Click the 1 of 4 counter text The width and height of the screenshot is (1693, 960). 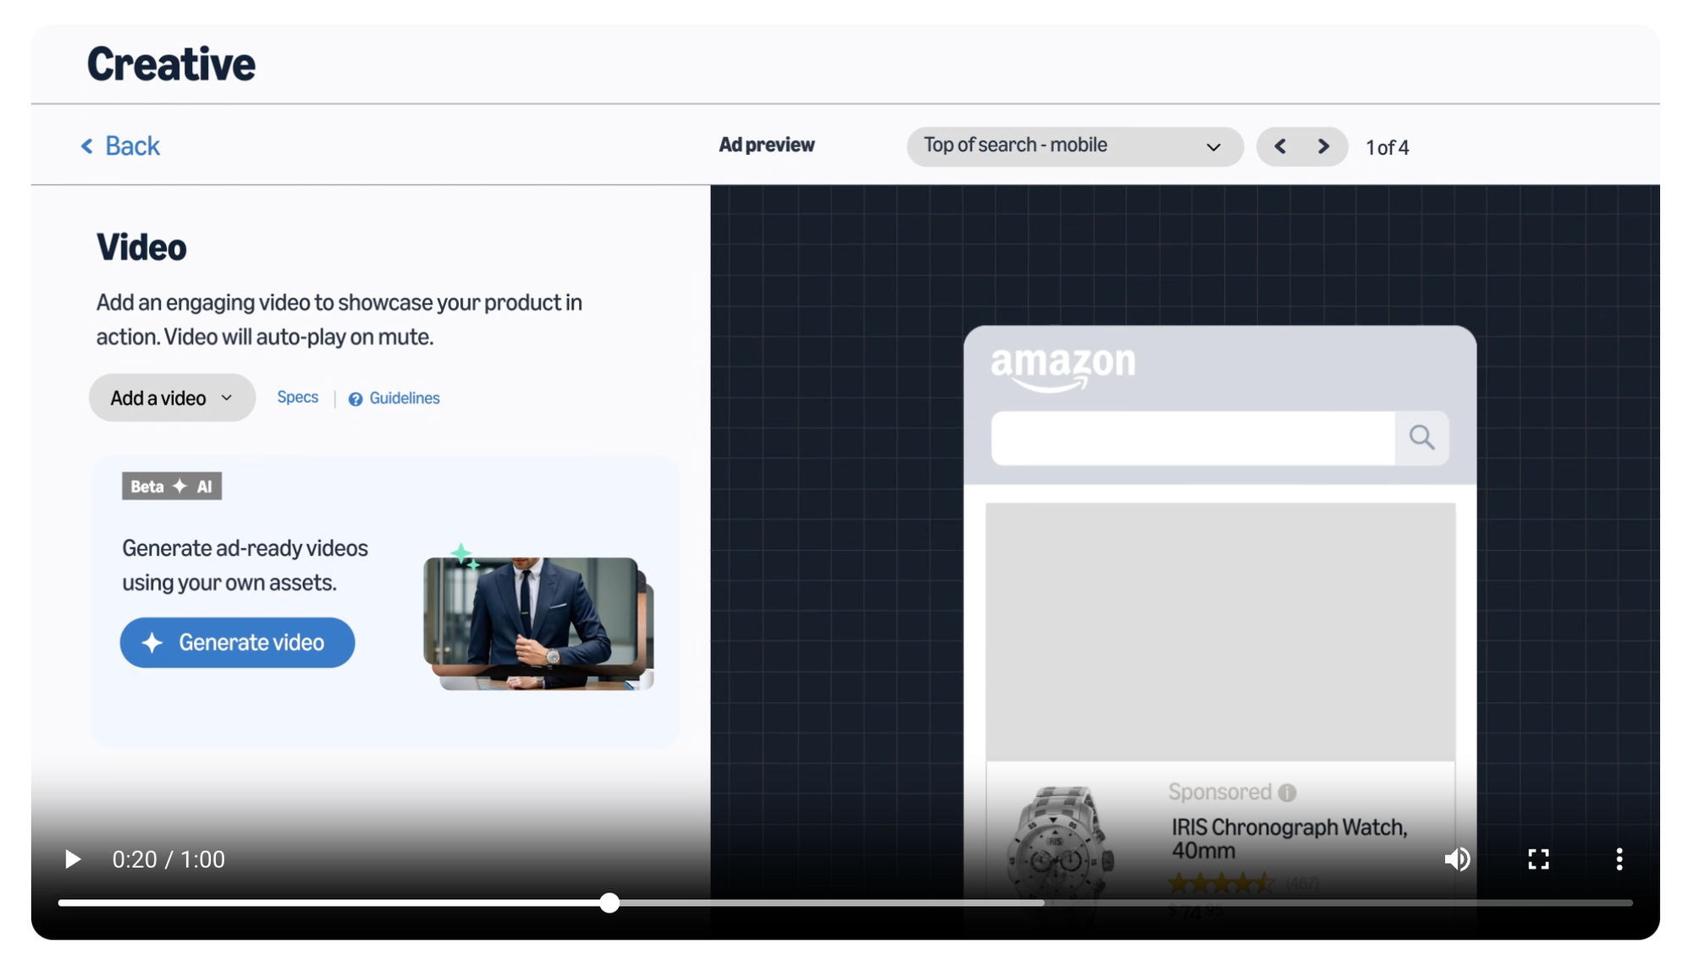1387,148
